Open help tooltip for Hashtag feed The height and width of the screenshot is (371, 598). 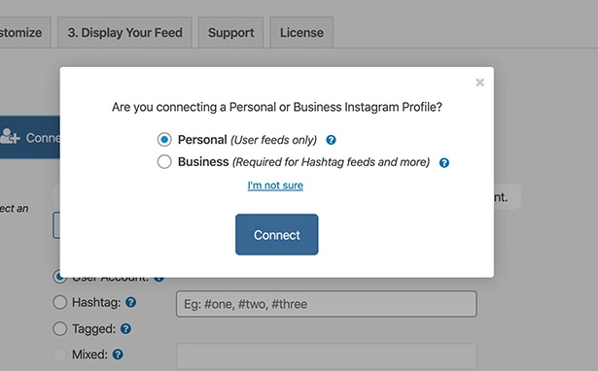(131, 302)
